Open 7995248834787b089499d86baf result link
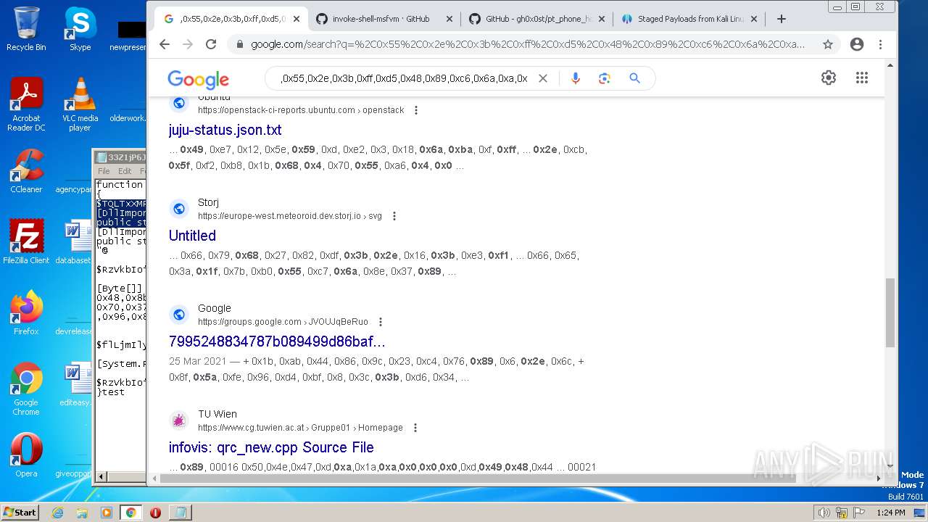This screenshot has width=928, height=522. [x=277, y=341]
